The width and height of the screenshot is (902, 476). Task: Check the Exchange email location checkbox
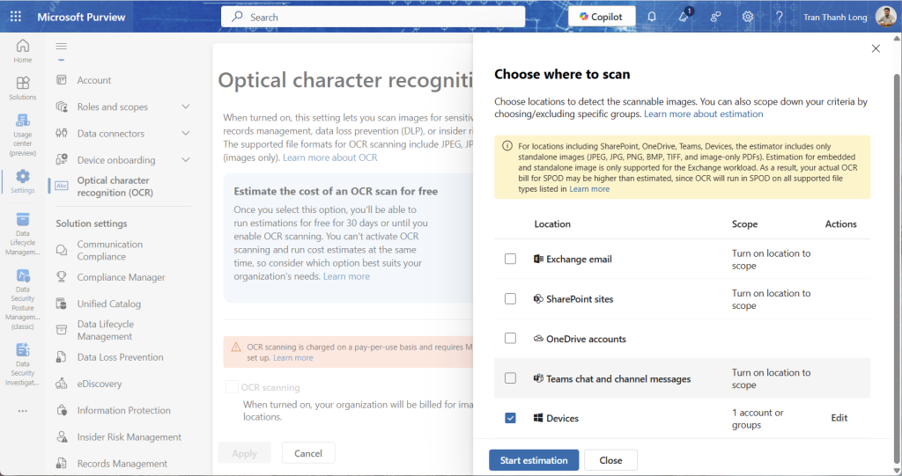coord(511,259)
